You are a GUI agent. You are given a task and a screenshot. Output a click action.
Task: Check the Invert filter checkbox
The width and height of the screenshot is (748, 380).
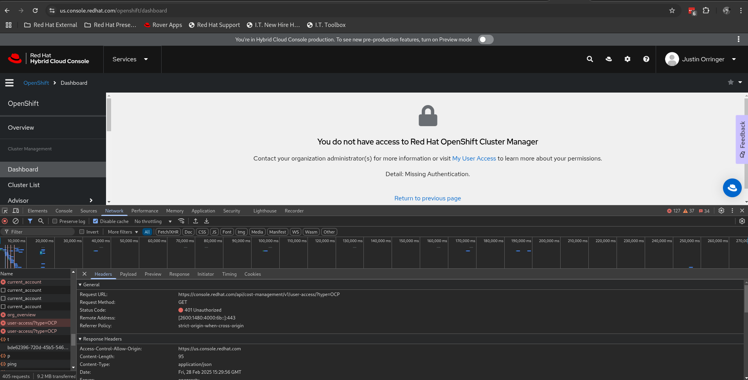point(82,232)
